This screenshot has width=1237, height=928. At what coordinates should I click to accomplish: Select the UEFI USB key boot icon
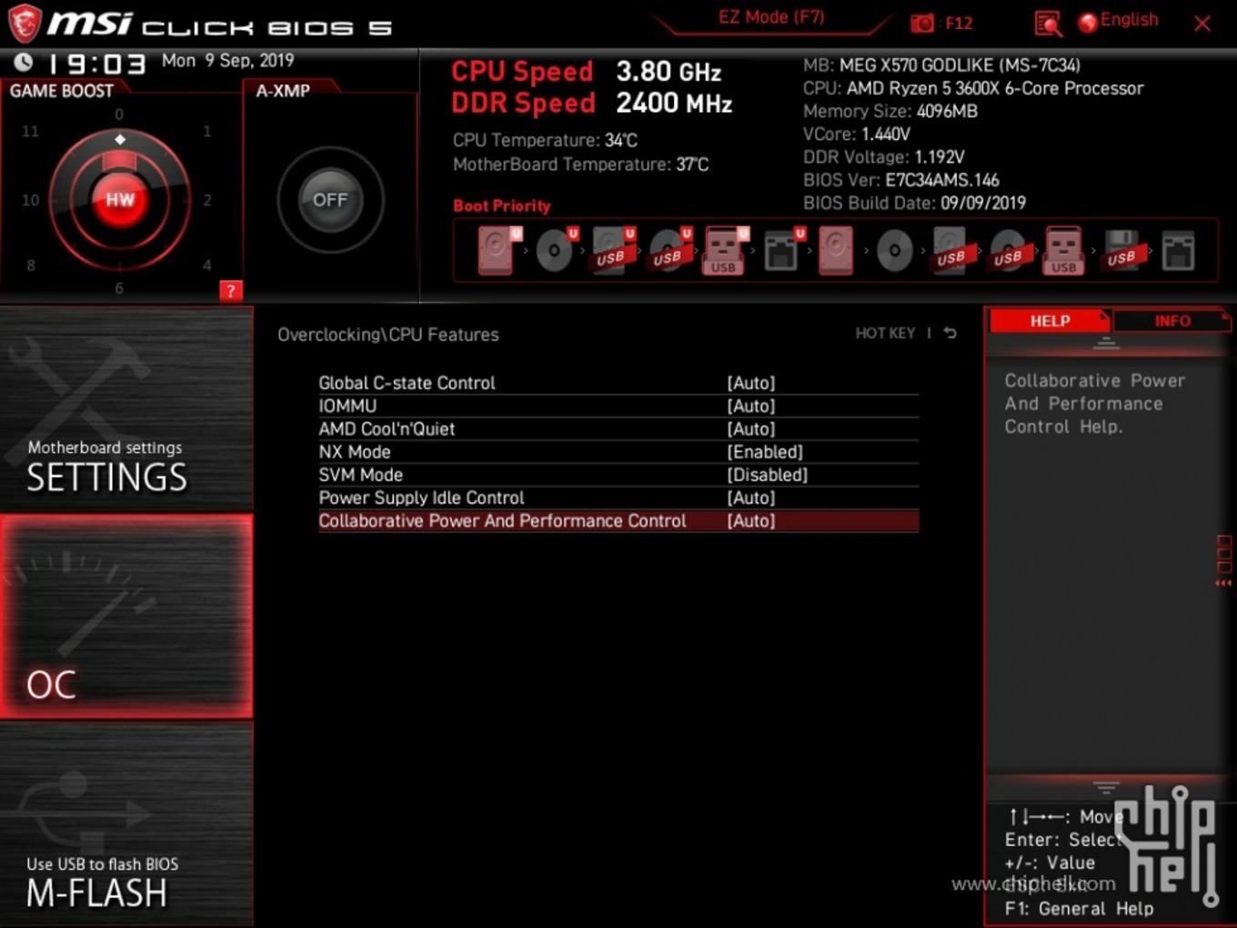click(725, 250)
